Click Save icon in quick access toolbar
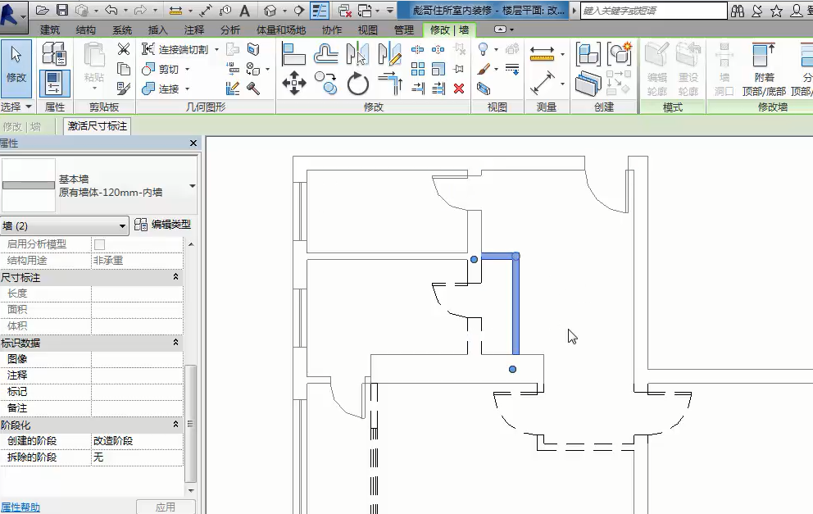 click(61, 11)
